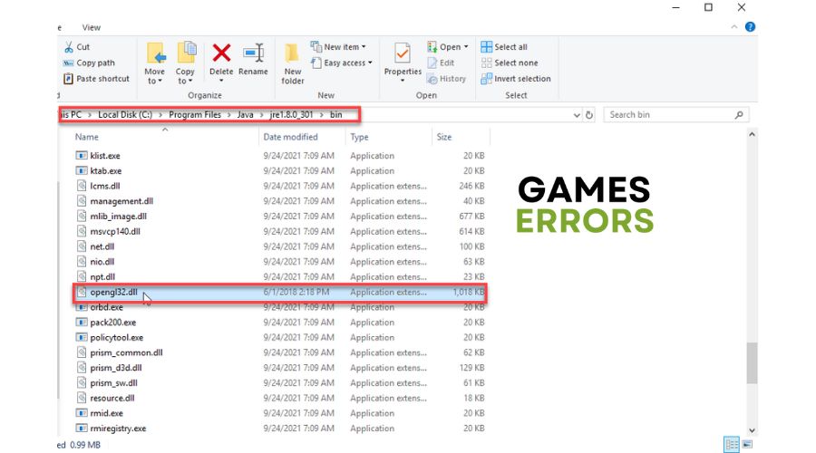Click the Move to folder icon
The width and height of the screenshot is (816, 453).
(x=155, y=53)
